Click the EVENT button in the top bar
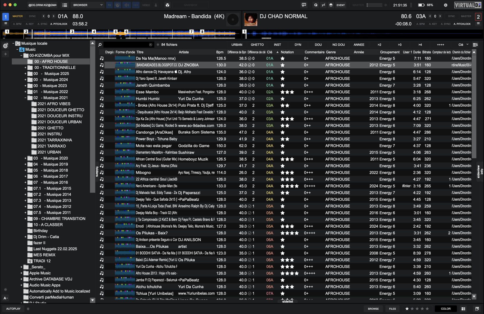484x314 pixels. (x=341, y=5)
